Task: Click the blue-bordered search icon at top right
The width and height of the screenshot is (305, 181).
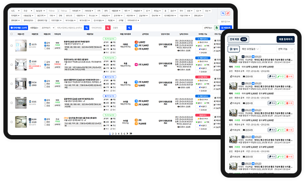Action: coord(223,14)
